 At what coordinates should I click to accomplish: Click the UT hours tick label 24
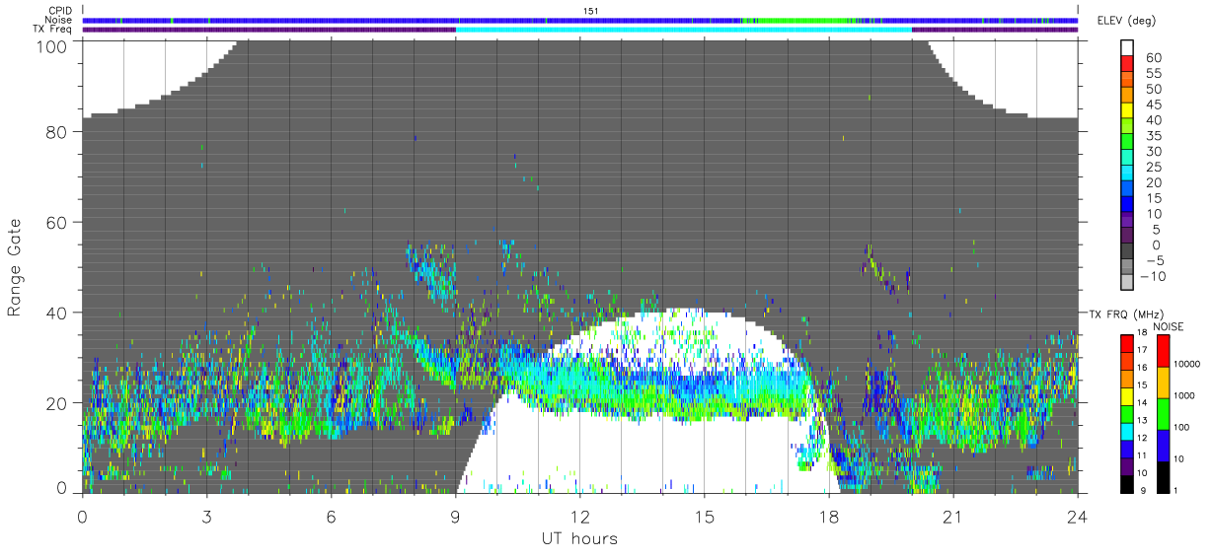pyautogui.click(x=1077, y=516)
